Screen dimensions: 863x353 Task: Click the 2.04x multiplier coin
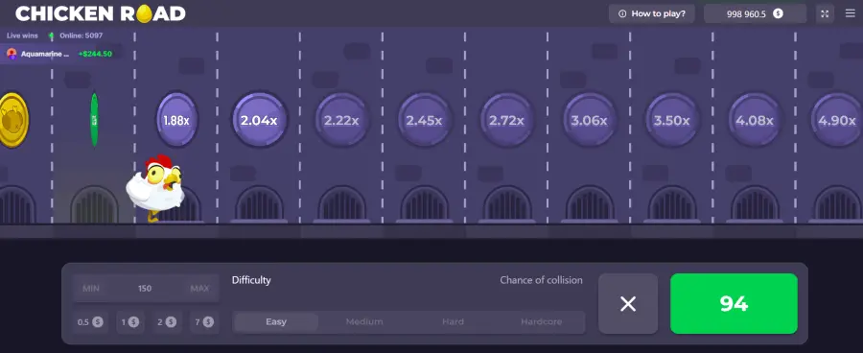tap(259, 120)
